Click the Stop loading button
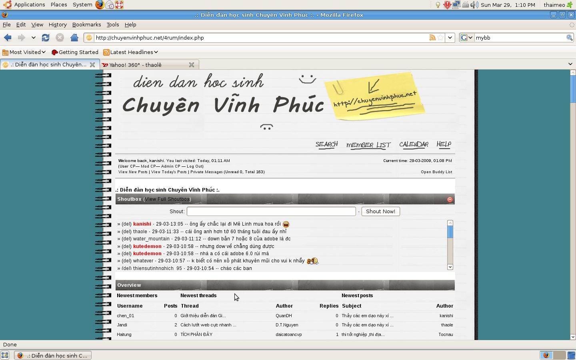 click(x=60, y=38)
